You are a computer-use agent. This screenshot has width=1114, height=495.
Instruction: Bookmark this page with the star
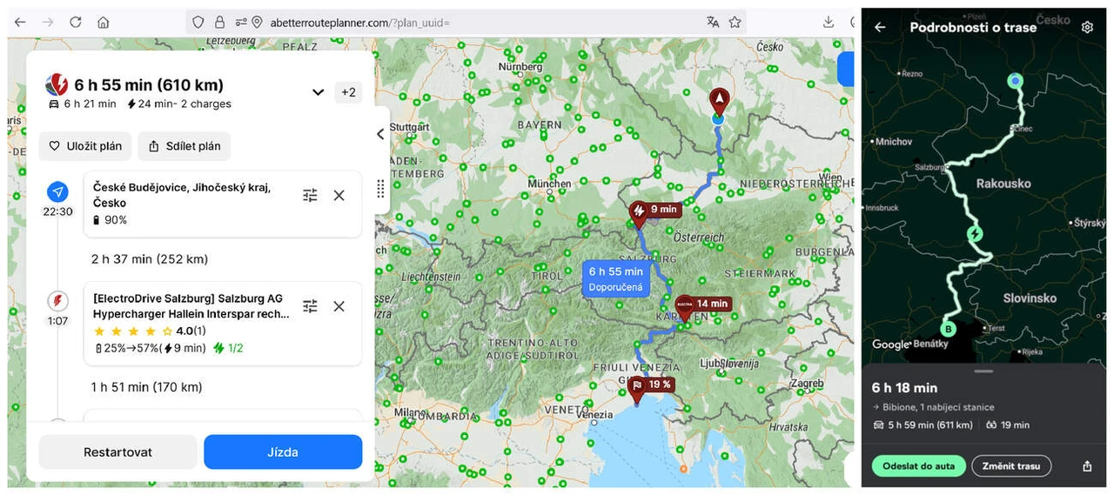pyautogui.click(x=735, y=23)
